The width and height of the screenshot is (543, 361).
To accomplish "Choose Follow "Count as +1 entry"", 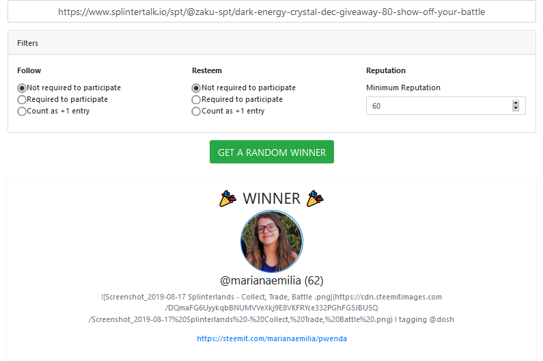I will tap(22, 111).
